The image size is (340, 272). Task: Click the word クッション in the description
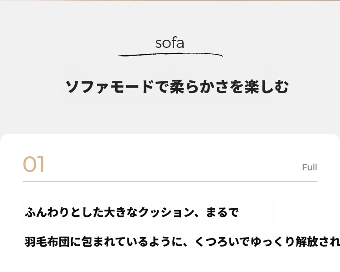click(166, 212)
